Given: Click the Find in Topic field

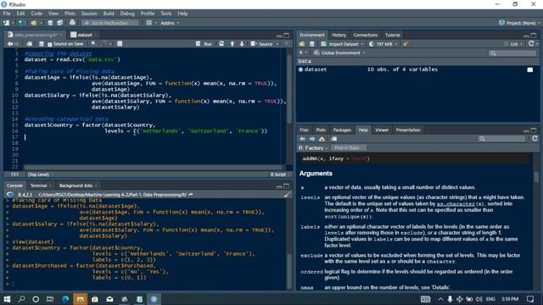Looking at the screenshot, I should (x=349, y=148).
